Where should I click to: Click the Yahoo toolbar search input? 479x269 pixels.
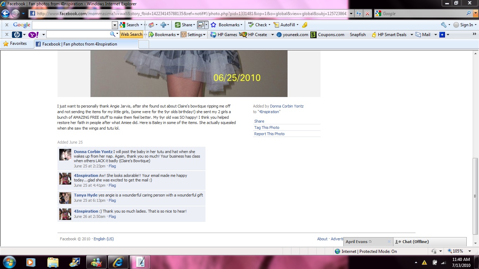tap(78, 34)
